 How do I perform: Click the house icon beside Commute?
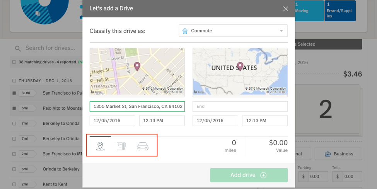pyautogui.click(x=185, y=31)
